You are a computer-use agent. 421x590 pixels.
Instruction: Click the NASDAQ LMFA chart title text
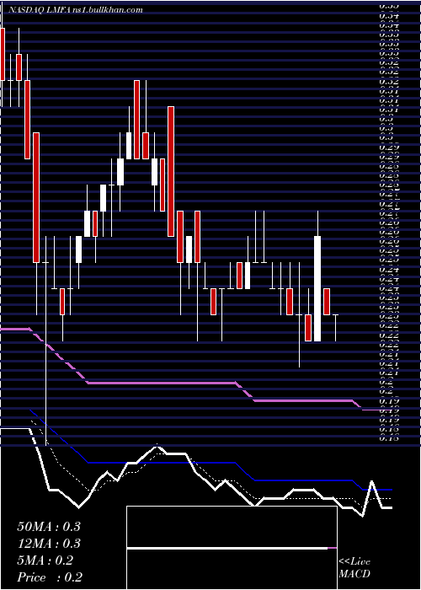[74, 10]
